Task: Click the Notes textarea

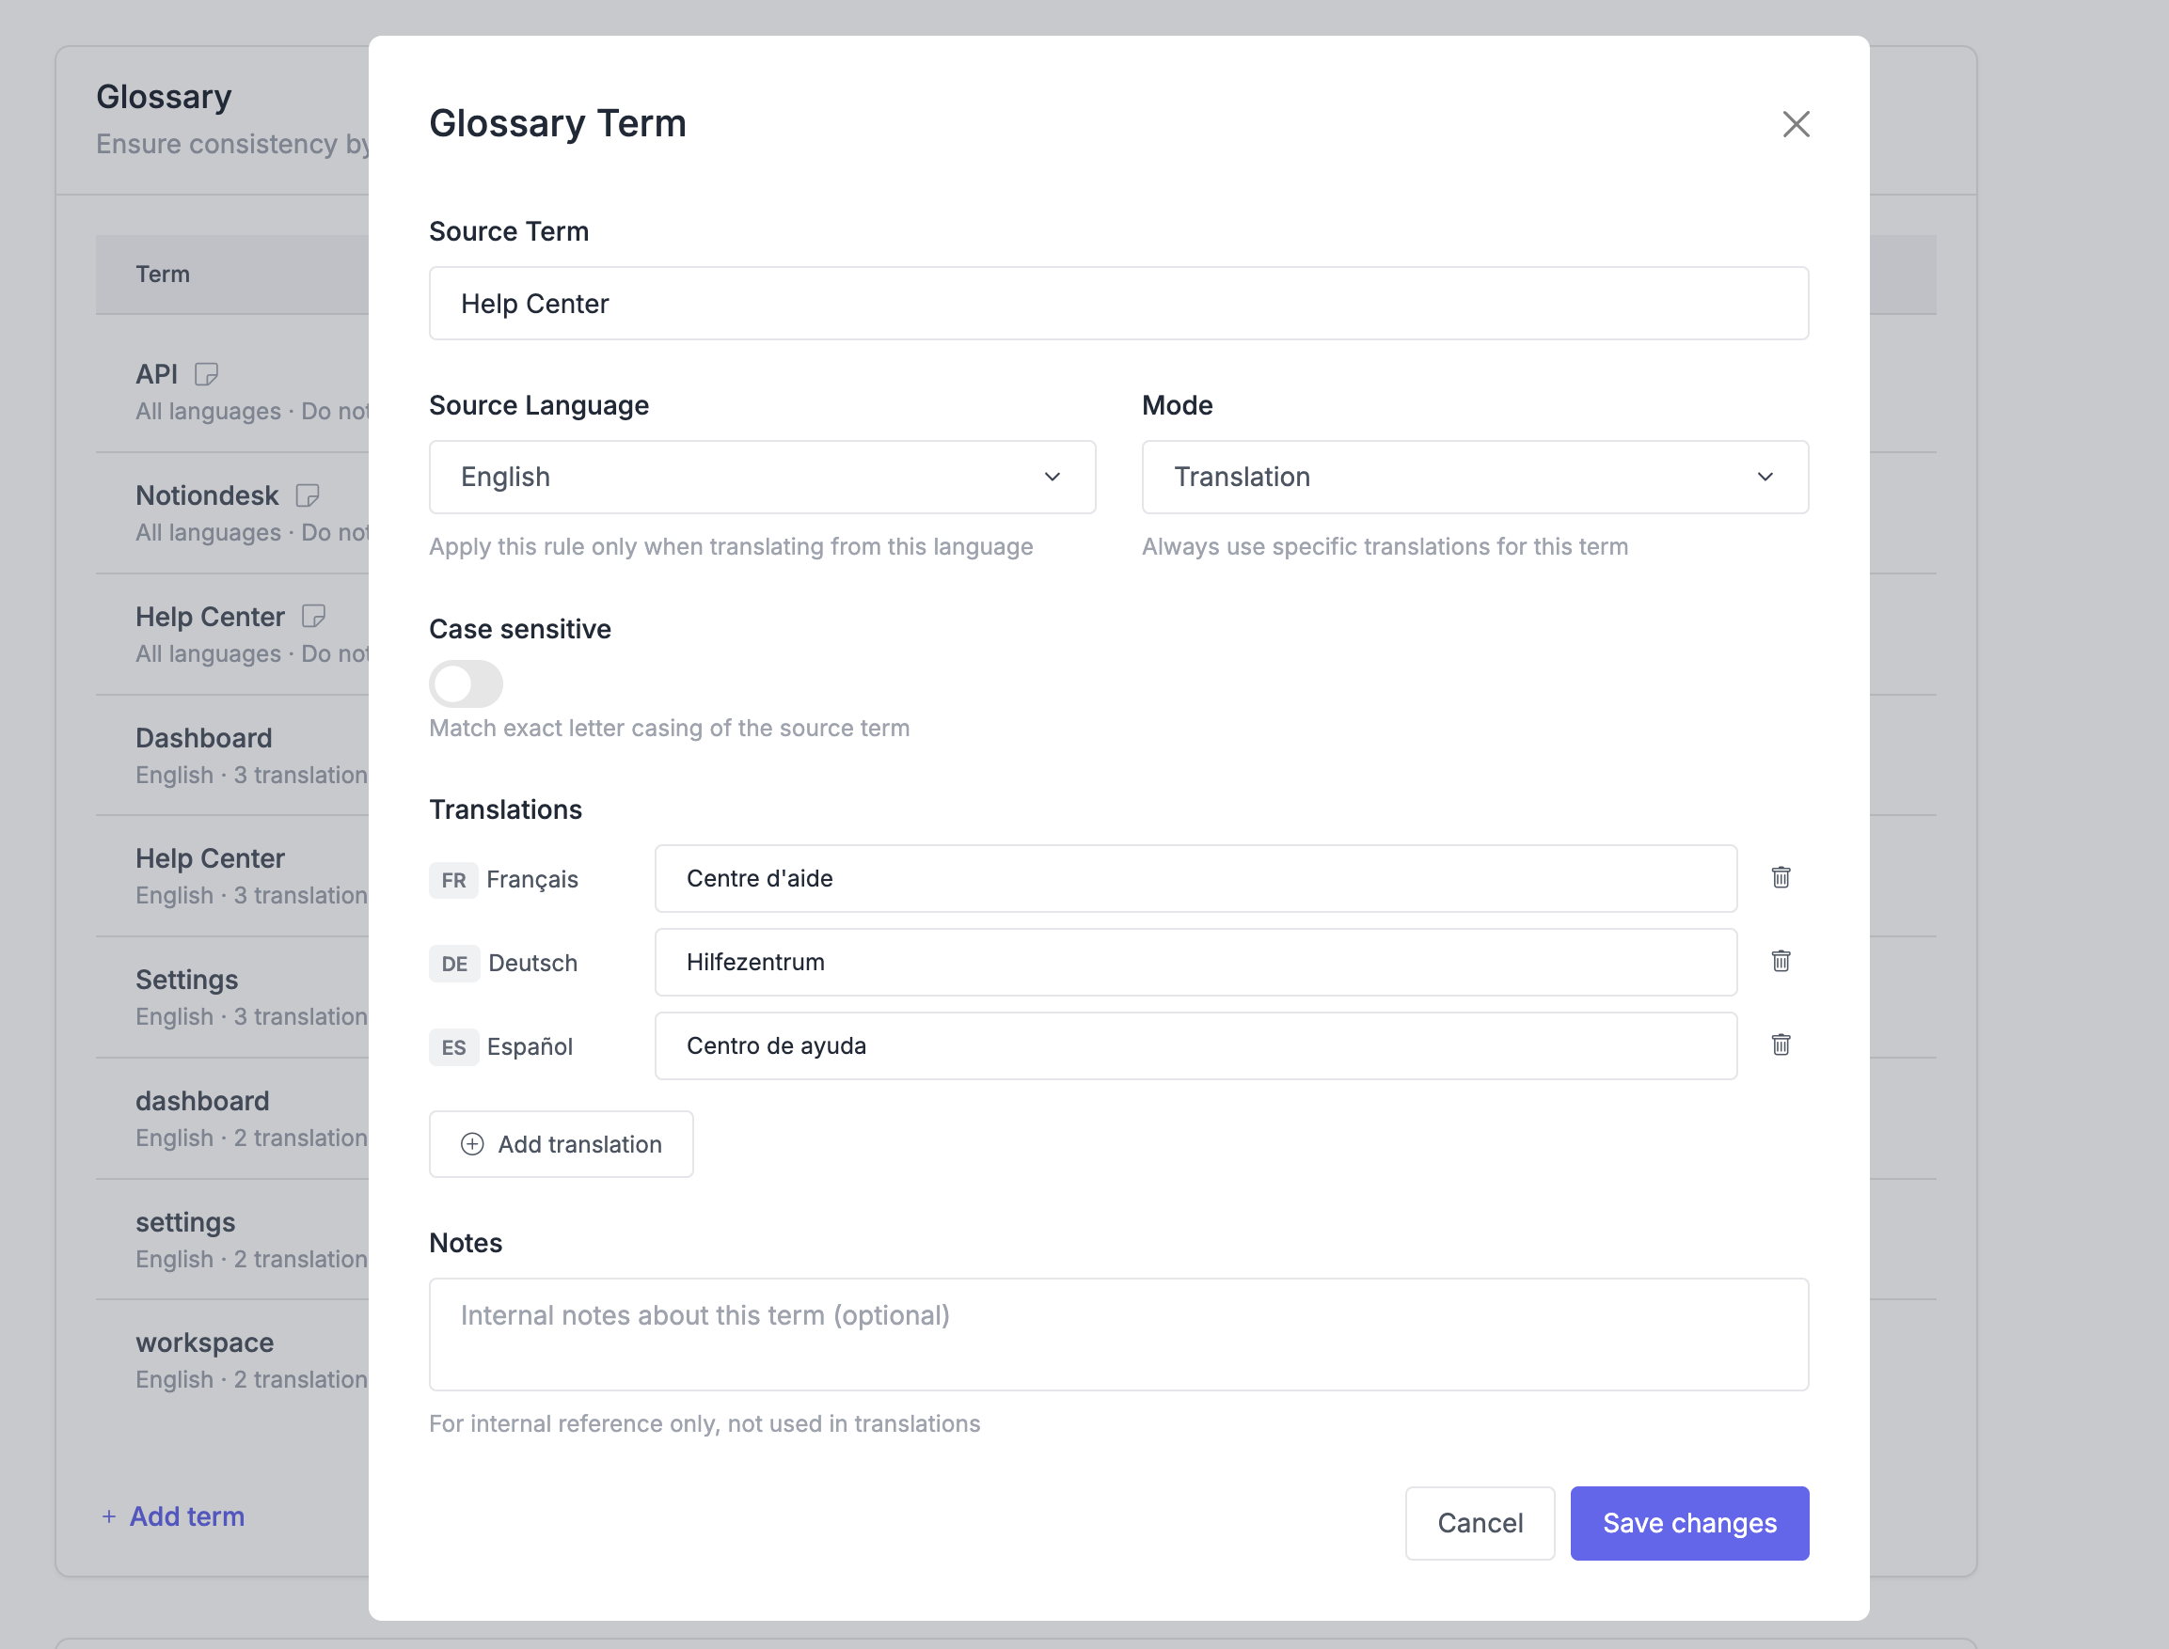Action: point(1117,1334)
